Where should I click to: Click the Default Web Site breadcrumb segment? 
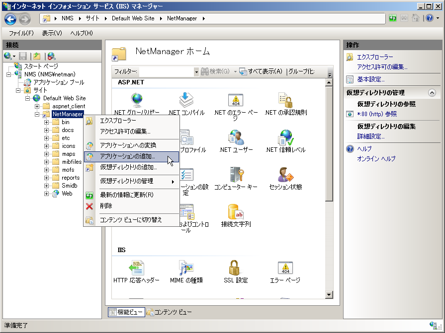tap(133, 19)
